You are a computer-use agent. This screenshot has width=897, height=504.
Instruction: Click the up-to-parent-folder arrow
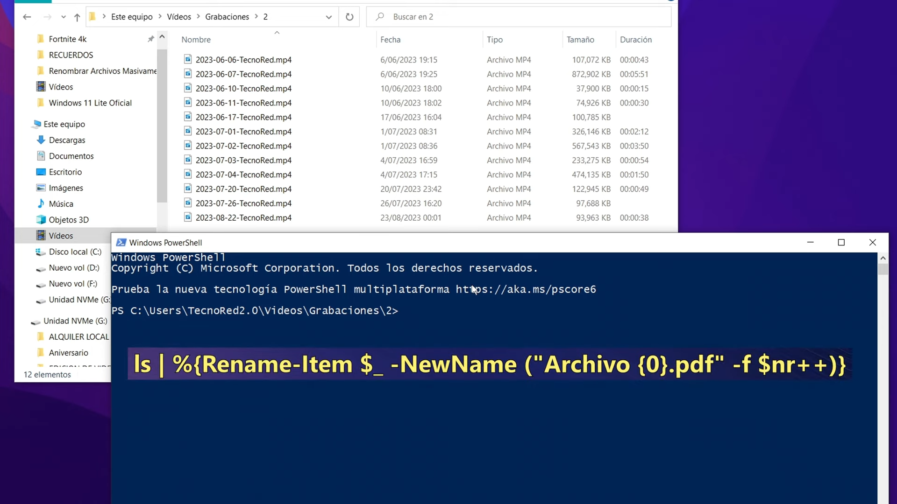click(77, 17)
